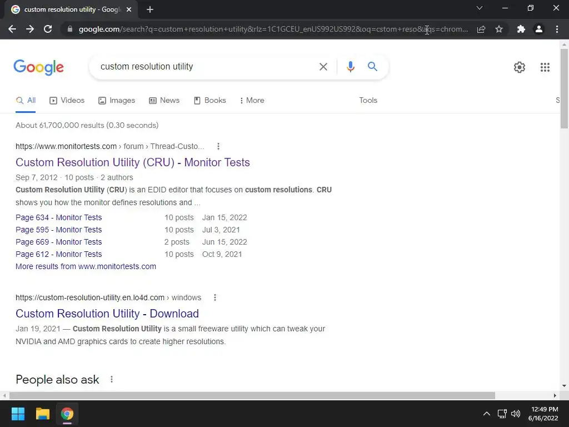Image resolution: width=569 pixels, height=427 pixels.
Task: Open File Explorer from taskbar
Action: click(x=42, y=414)
